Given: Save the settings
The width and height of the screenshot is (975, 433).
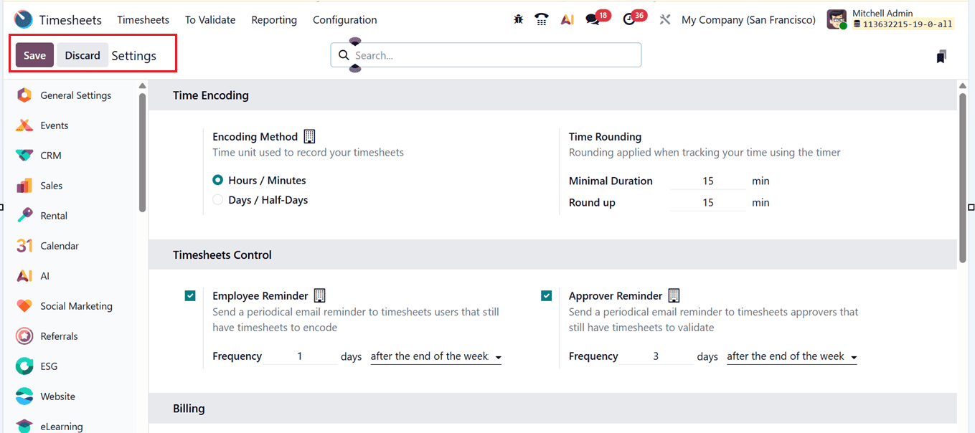Looking at the screenshot, I should click(x=34, y=55).
